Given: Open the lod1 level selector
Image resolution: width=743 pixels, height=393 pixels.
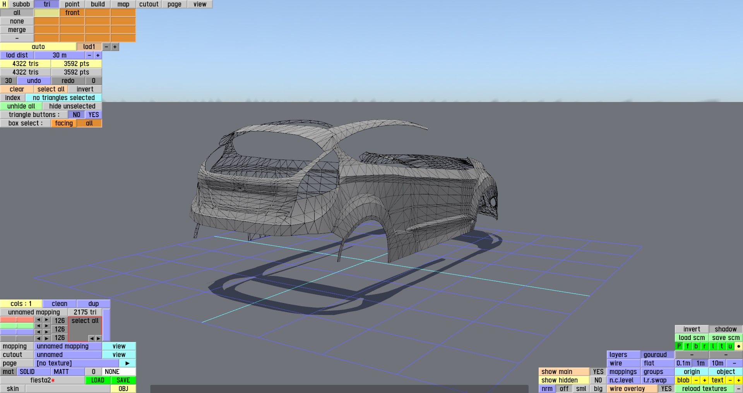Looking at the screenshot, I should click(89, 47).
